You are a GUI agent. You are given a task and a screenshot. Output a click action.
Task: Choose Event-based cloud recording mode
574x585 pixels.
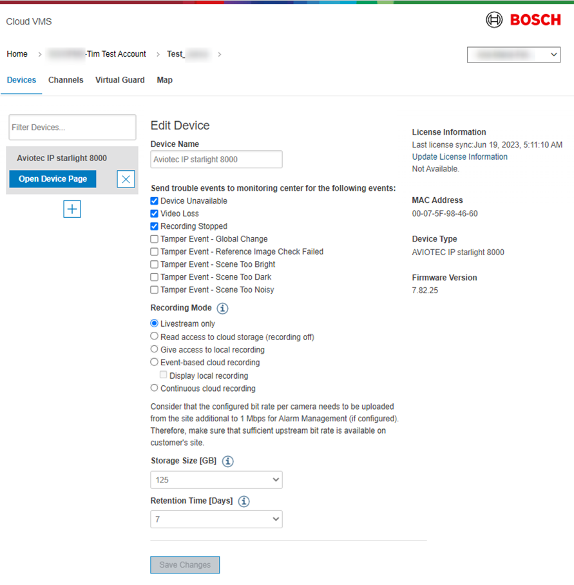155,363
